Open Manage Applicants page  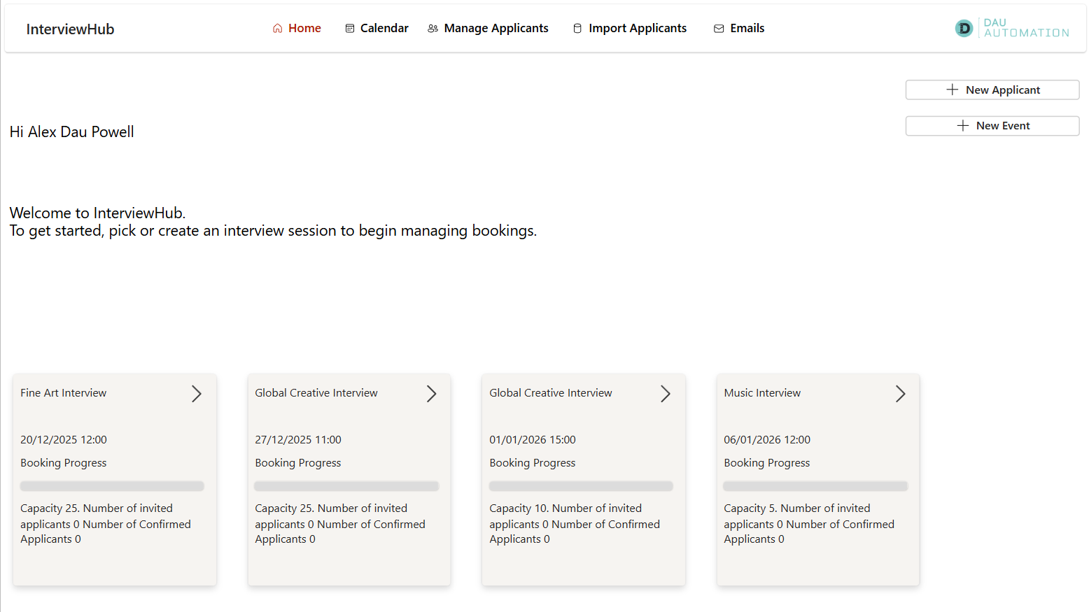coord(488,29)
